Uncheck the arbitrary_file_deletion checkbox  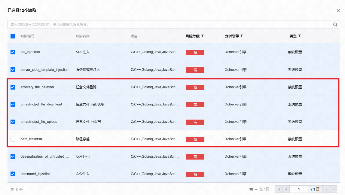[x=13, y=87]
